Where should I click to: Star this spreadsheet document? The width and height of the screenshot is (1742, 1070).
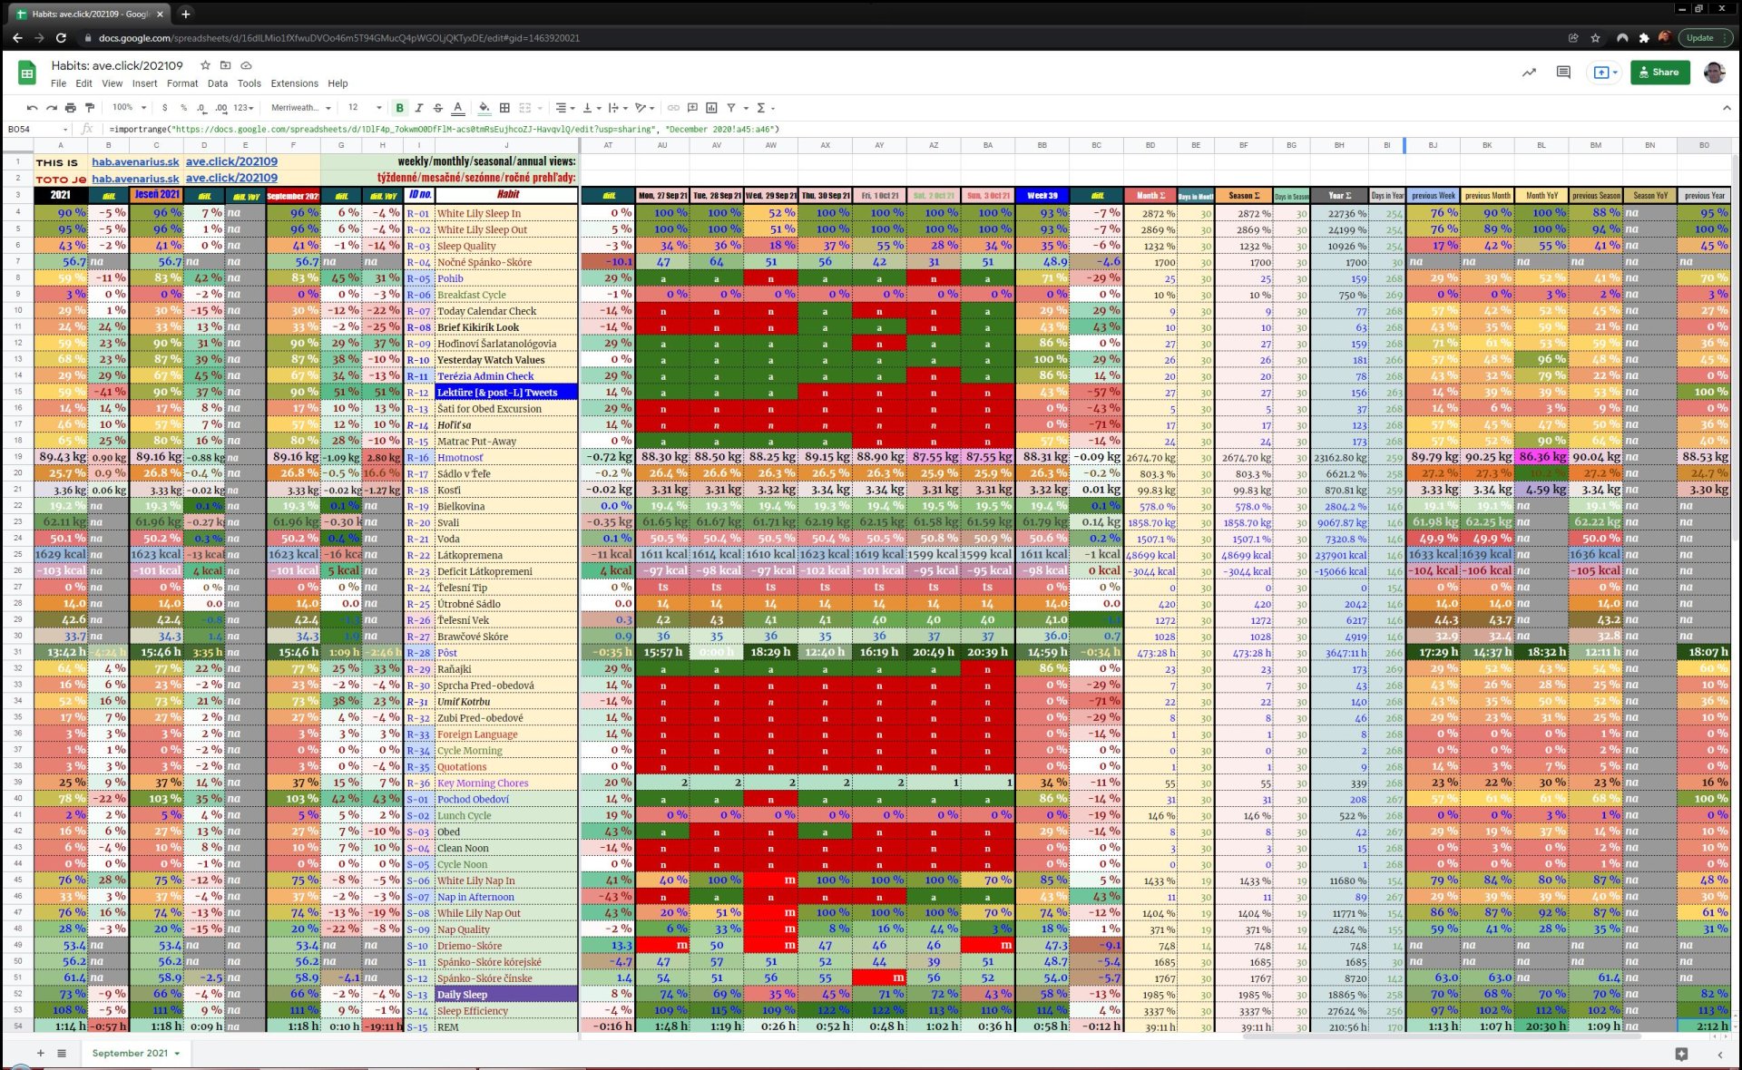pyautogui.click(x=205, y=65)
